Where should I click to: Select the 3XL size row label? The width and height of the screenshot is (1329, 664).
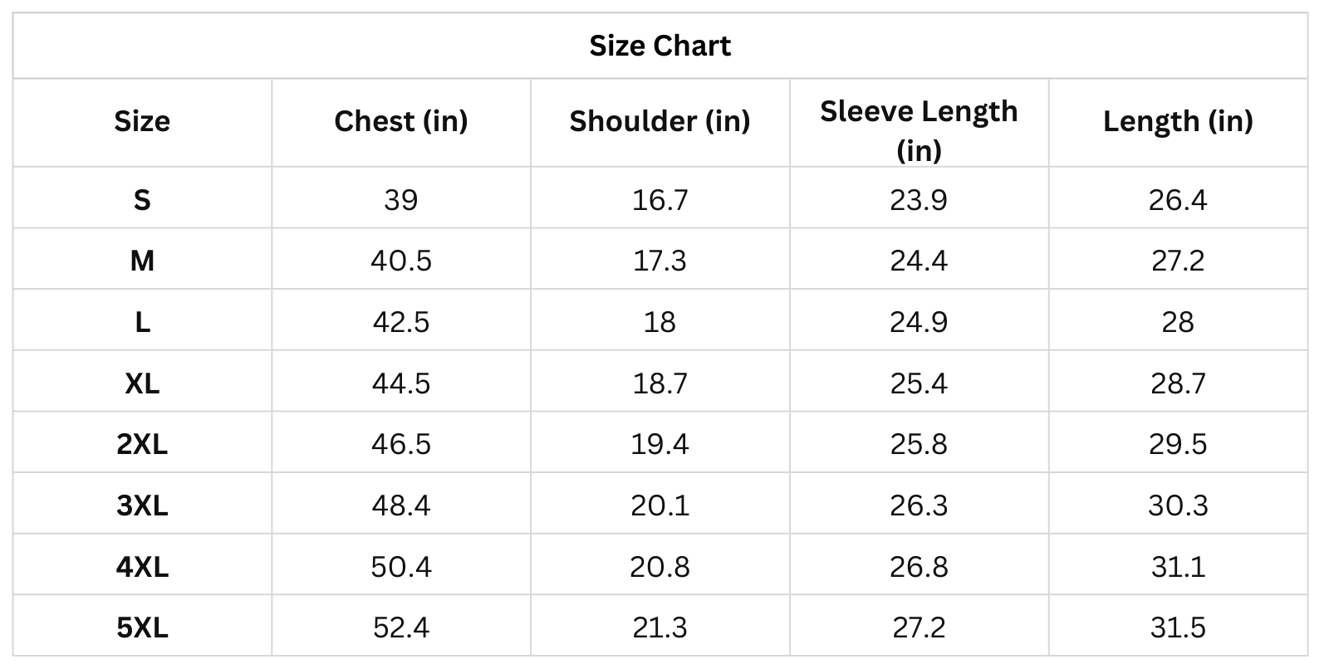(142, 505)
